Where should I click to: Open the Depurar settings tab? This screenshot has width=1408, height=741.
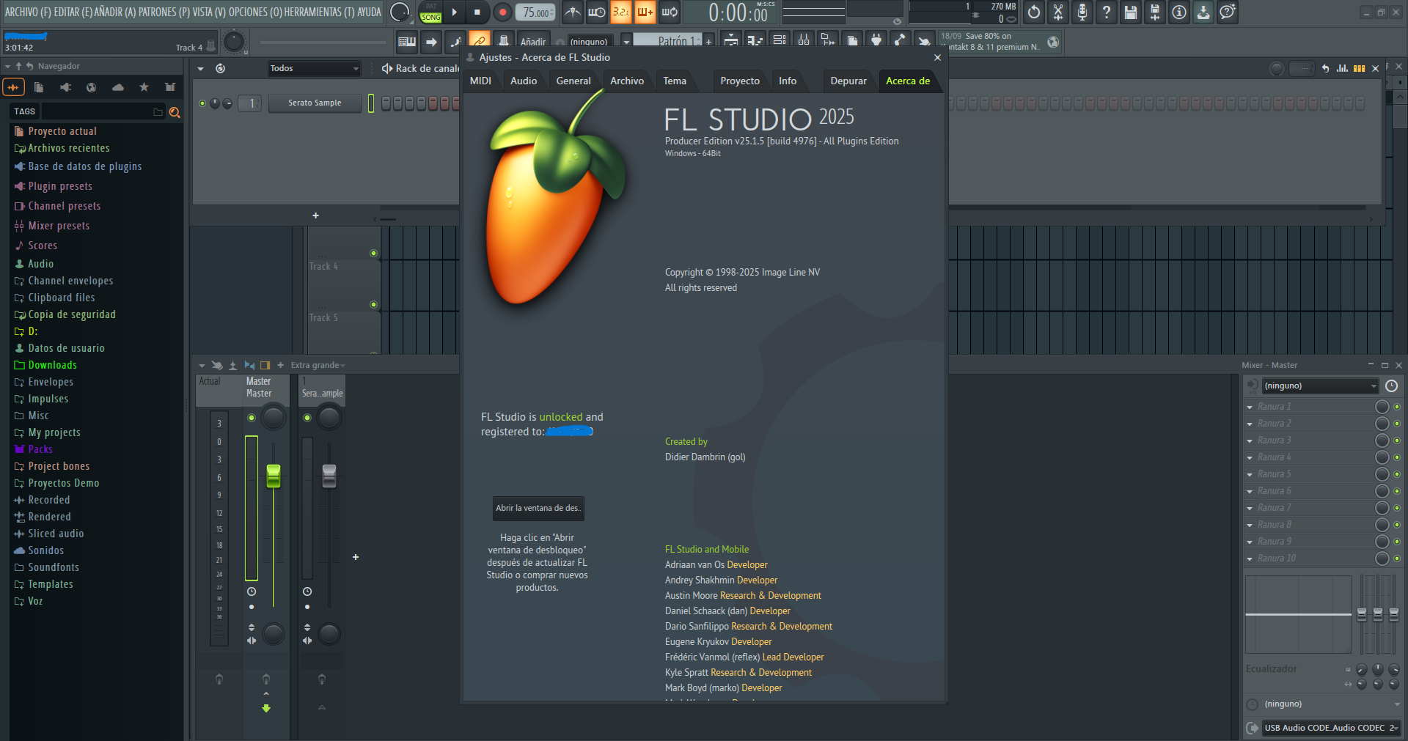pos(848,81)
